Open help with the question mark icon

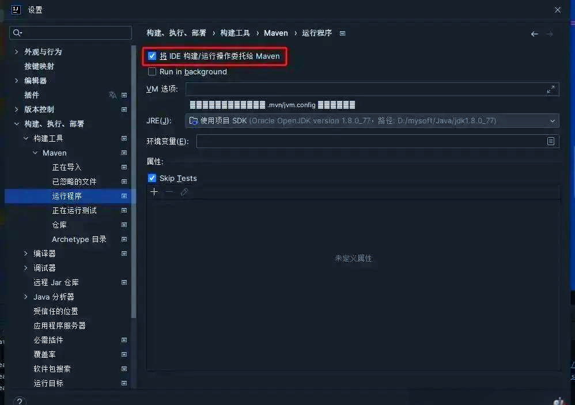pos(20,402)
